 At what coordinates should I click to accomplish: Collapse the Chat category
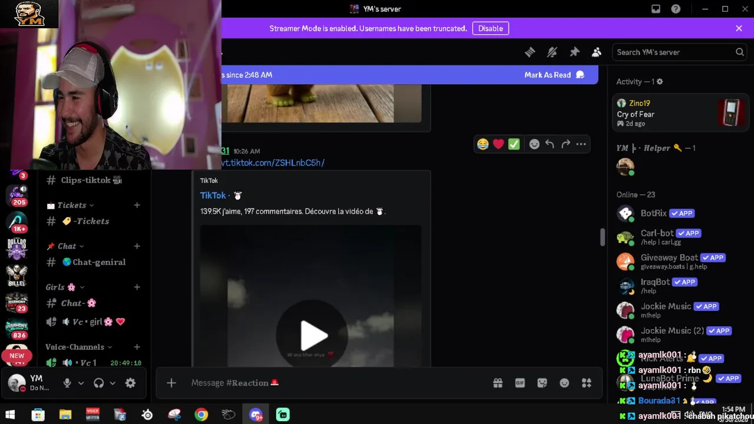click(x=65, y=246)
